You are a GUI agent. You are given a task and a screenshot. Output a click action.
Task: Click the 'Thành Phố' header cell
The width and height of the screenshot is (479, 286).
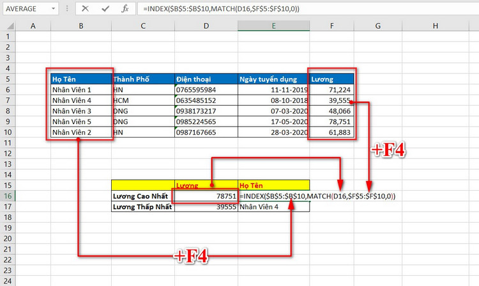(143, 79)
